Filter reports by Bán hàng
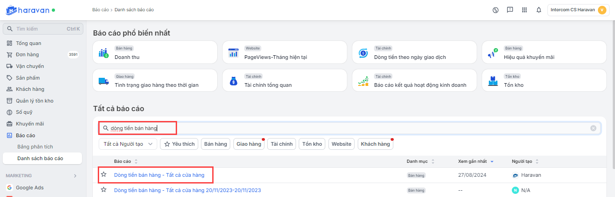This screenshot has width=615, height=197. tap(215, 144)
